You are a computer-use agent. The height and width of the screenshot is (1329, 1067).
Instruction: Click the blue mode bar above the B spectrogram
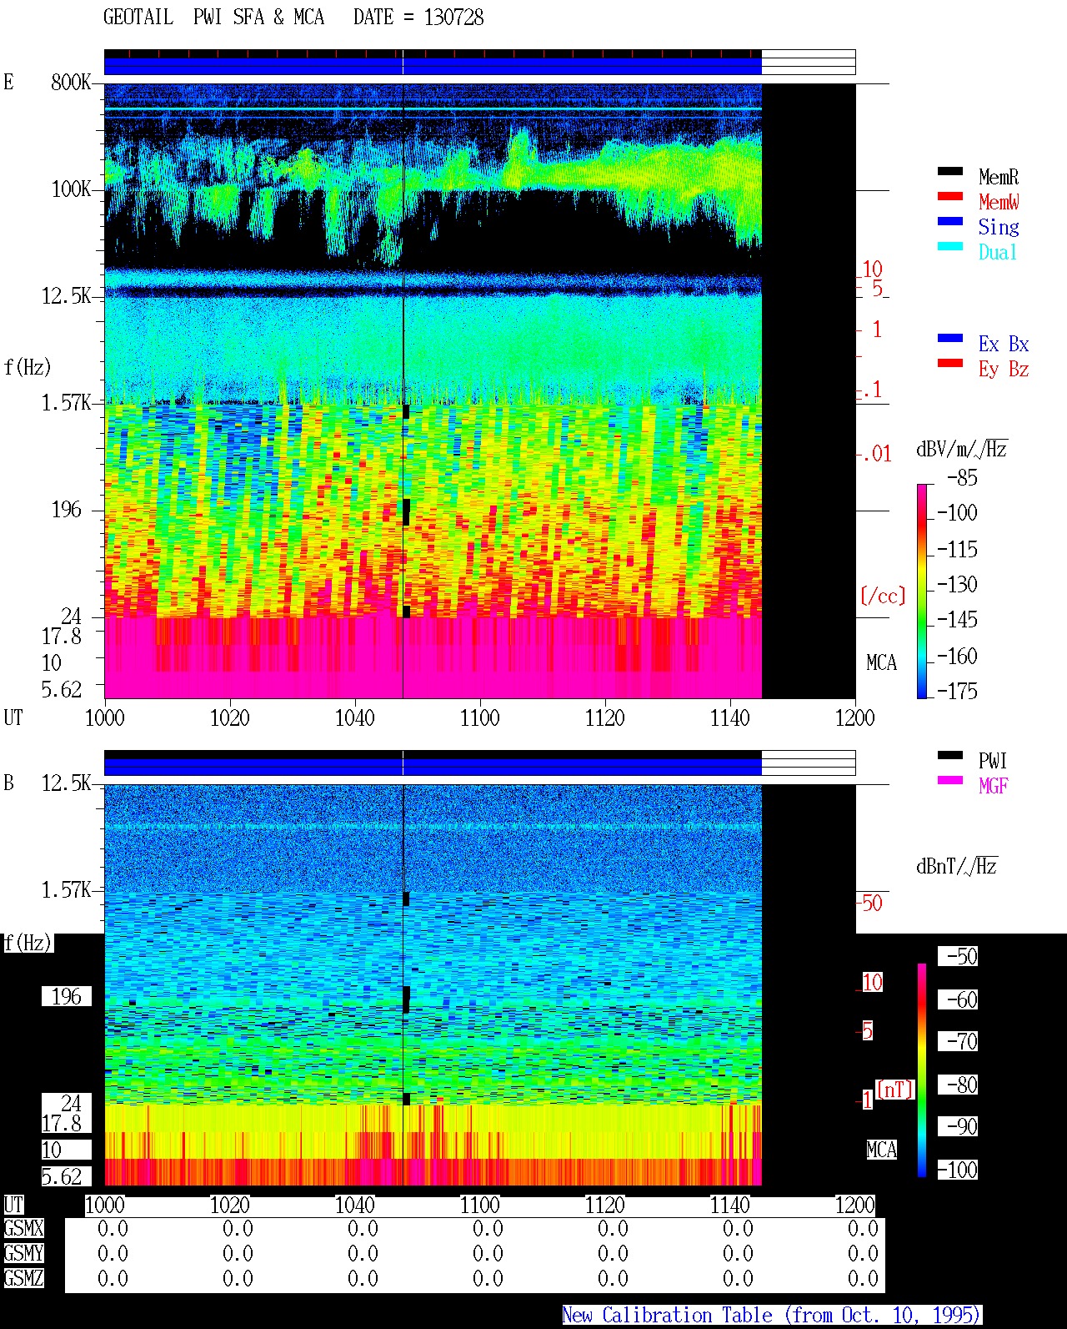(433, 766)
